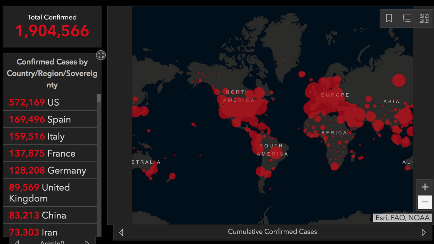Click the Esri, FAO, NOAA attribution link
Viewport: 434px width, 244px height.
[402, 218]
